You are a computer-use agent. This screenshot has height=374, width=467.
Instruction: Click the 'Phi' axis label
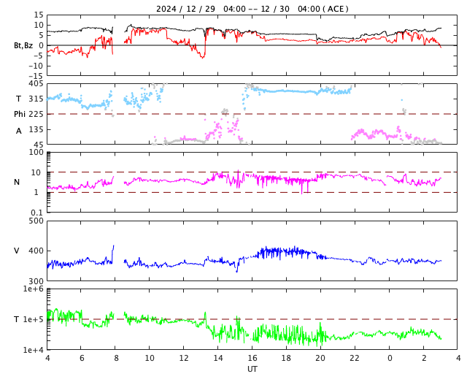coord(20,114)
